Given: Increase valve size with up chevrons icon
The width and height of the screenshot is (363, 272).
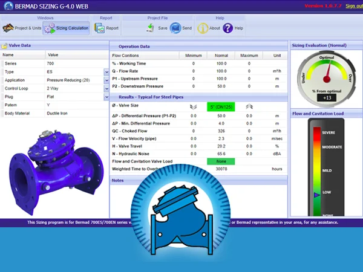Looking at the screenshot, I should (249, 106).
